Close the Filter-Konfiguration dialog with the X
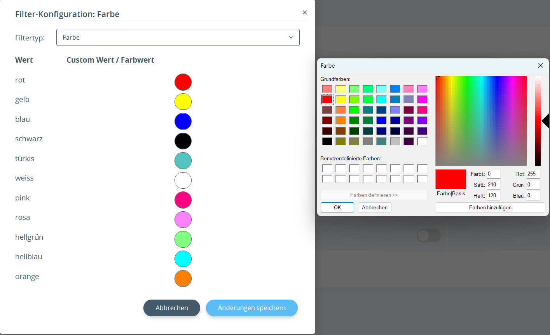 [x=305, y=12]
